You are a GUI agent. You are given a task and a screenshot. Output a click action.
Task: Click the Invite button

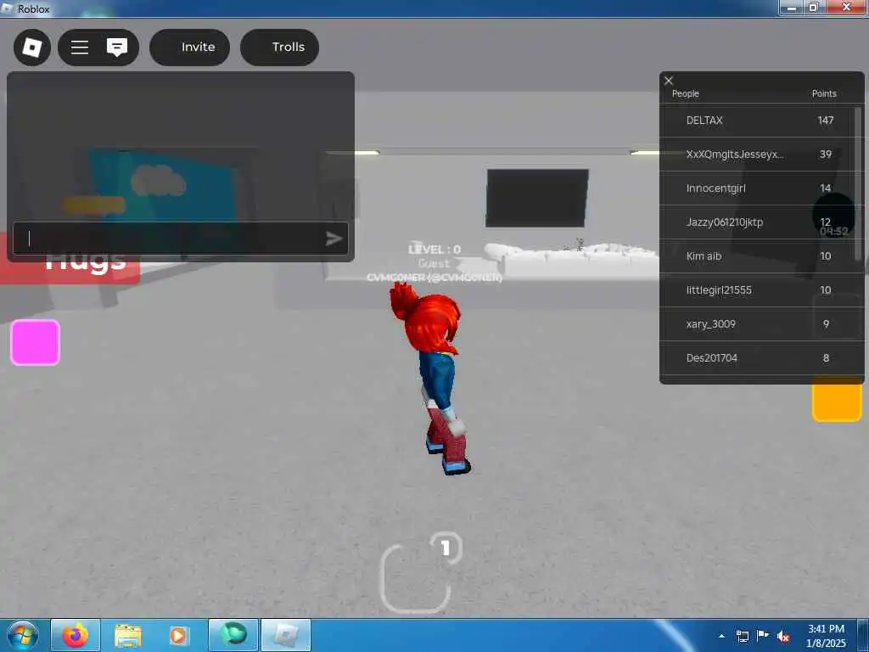click(x=189, y=48)
